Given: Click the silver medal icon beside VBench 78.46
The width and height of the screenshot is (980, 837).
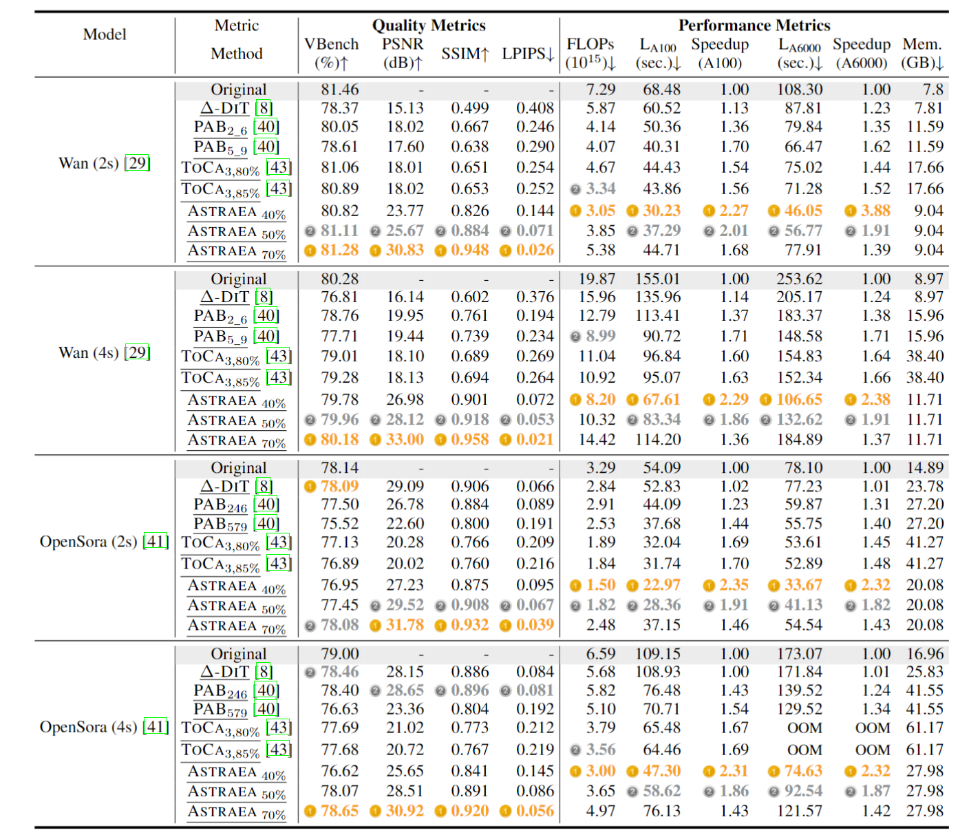Looking at the screenshot, I should tap(310, 672).
